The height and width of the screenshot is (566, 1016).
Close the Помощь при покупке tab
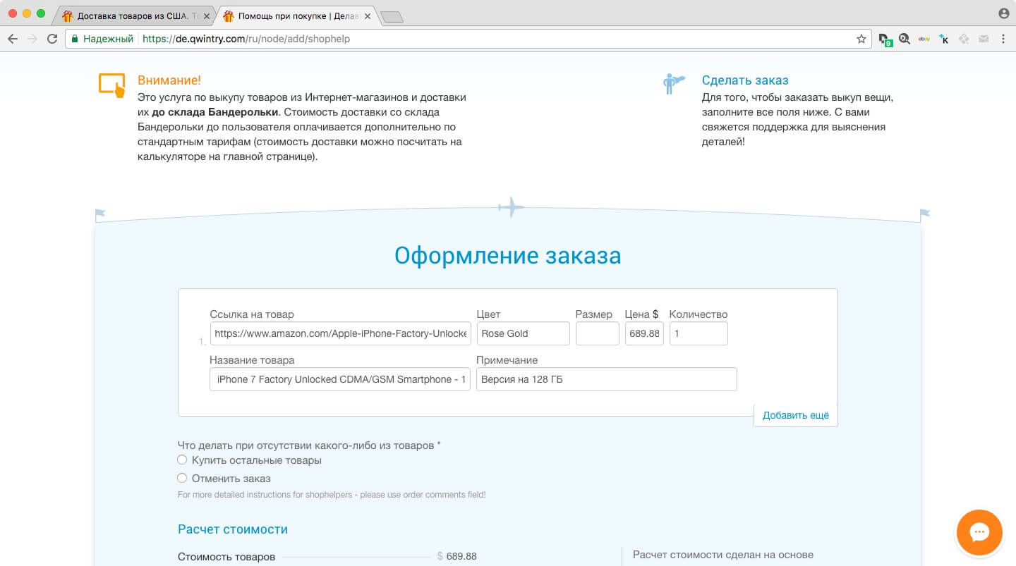click(368, 16)
